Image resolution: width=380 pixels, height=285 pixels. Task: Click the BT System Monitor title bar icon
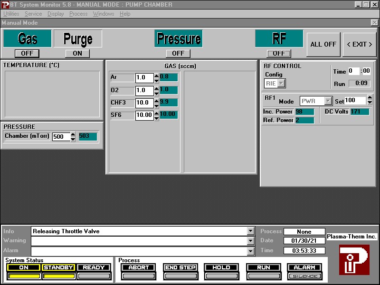(x=5, y=4)
